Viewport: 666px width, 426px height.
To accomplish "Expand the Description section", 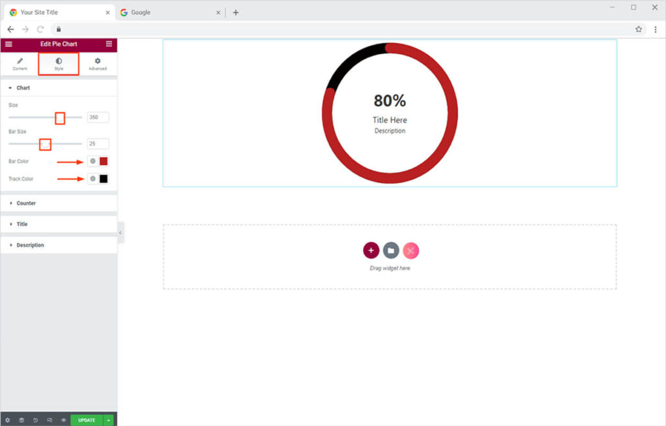I will click(x=30, y=245).
